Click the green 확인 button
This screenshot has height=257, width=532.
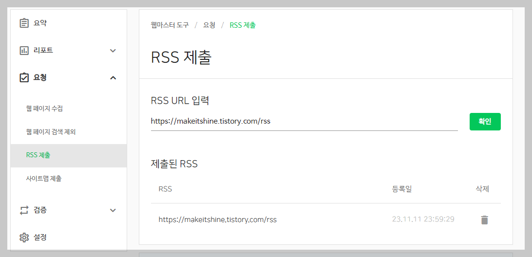click(485, 122)
